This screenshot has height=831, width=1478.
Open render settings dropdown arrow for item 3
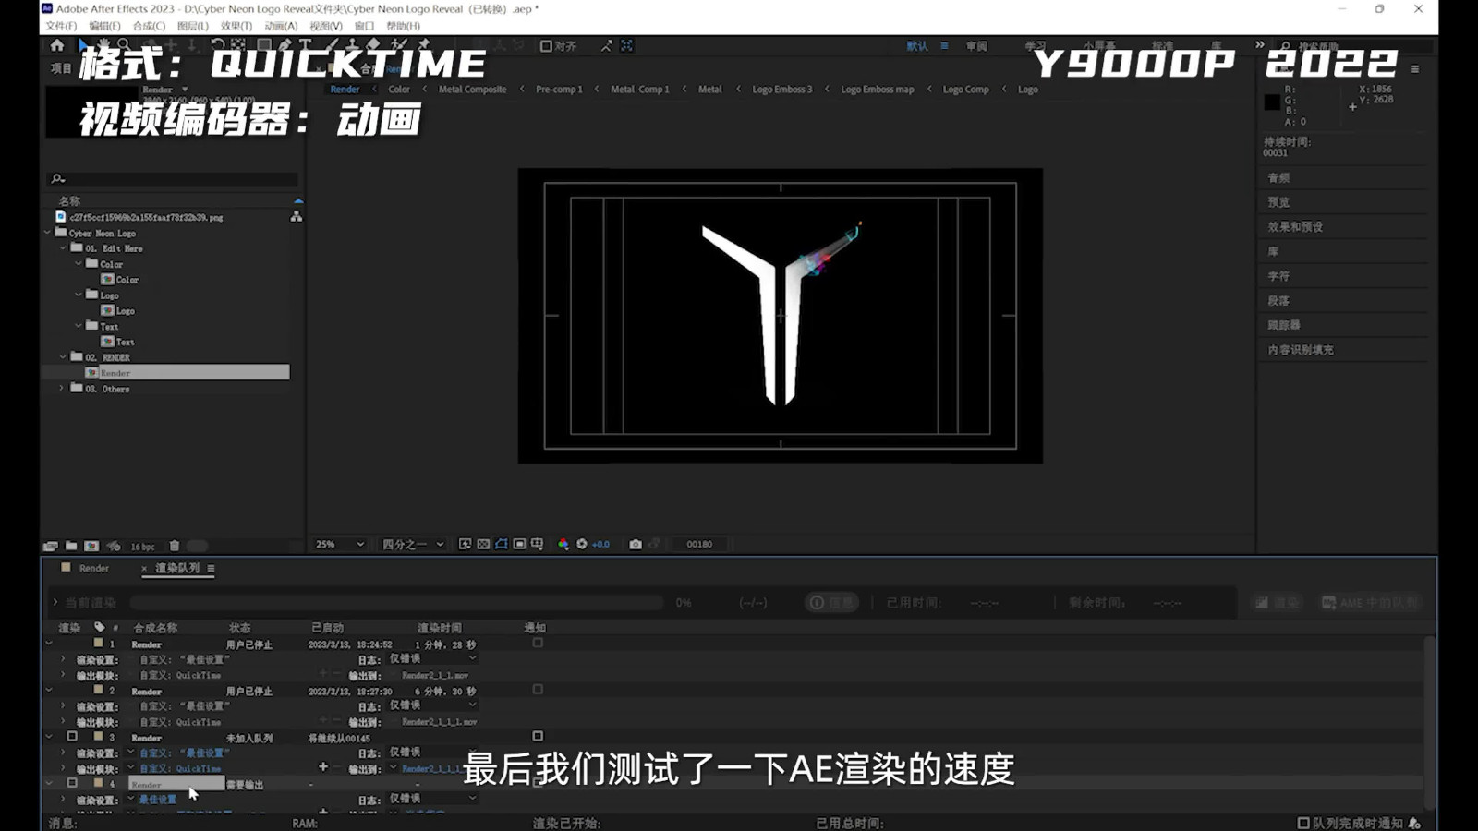pyautogui.click(x=130, y=753)
